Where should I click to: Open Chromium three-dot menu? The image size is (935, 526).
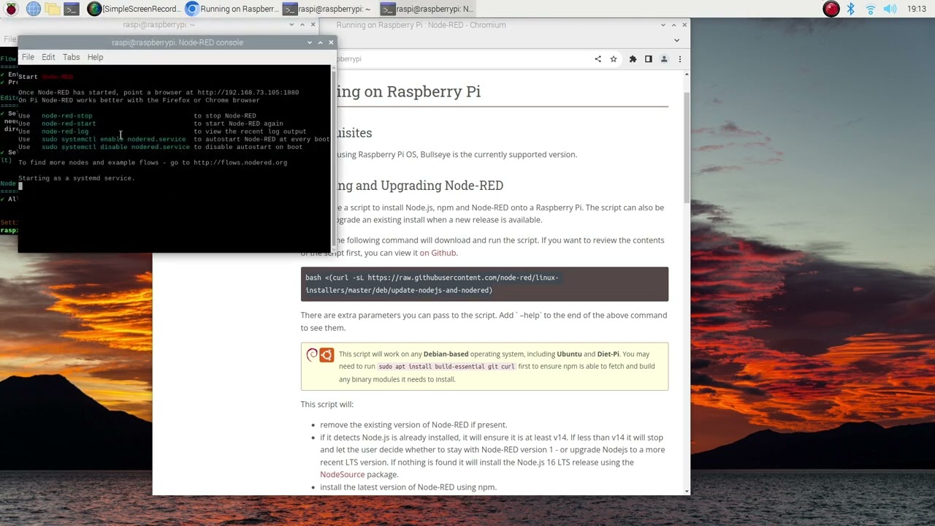680,59
